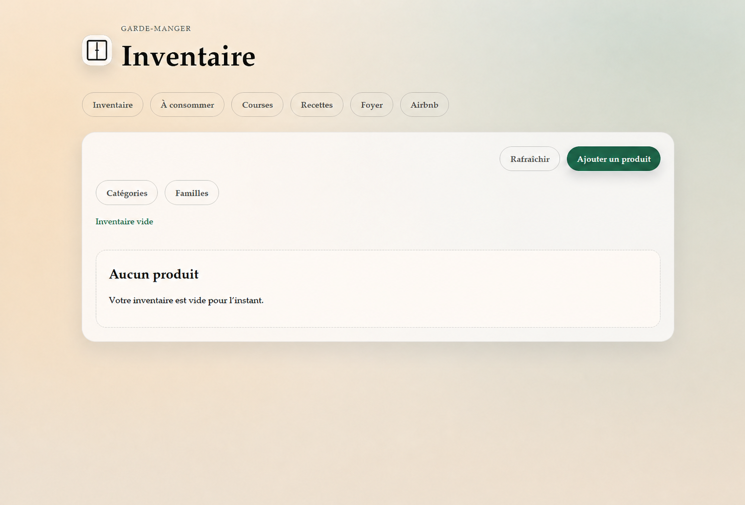Open the Airbnb tab
This screenshot has width=745, height=505.
tap(425, 105)
